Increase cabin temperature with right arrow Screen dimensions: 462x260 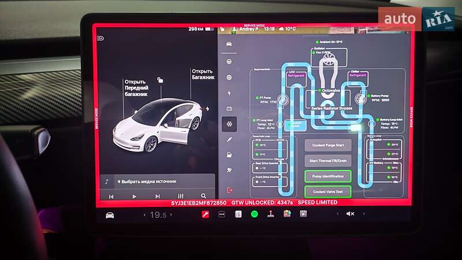click(171, 215)
